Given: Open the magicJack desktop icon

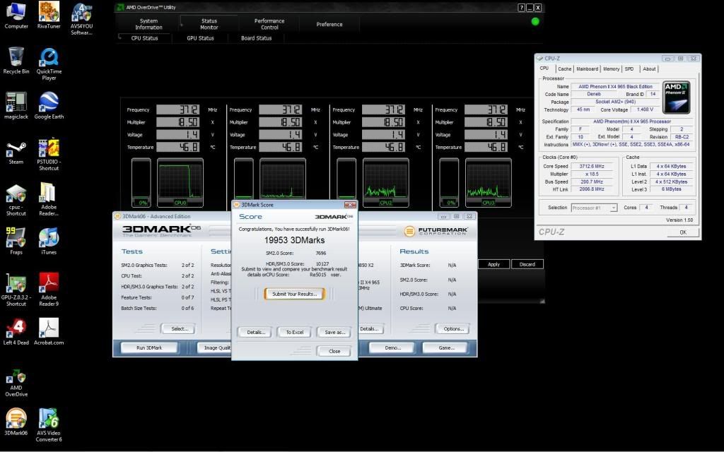Looking at the screenshot, I should tap(16, 106).
